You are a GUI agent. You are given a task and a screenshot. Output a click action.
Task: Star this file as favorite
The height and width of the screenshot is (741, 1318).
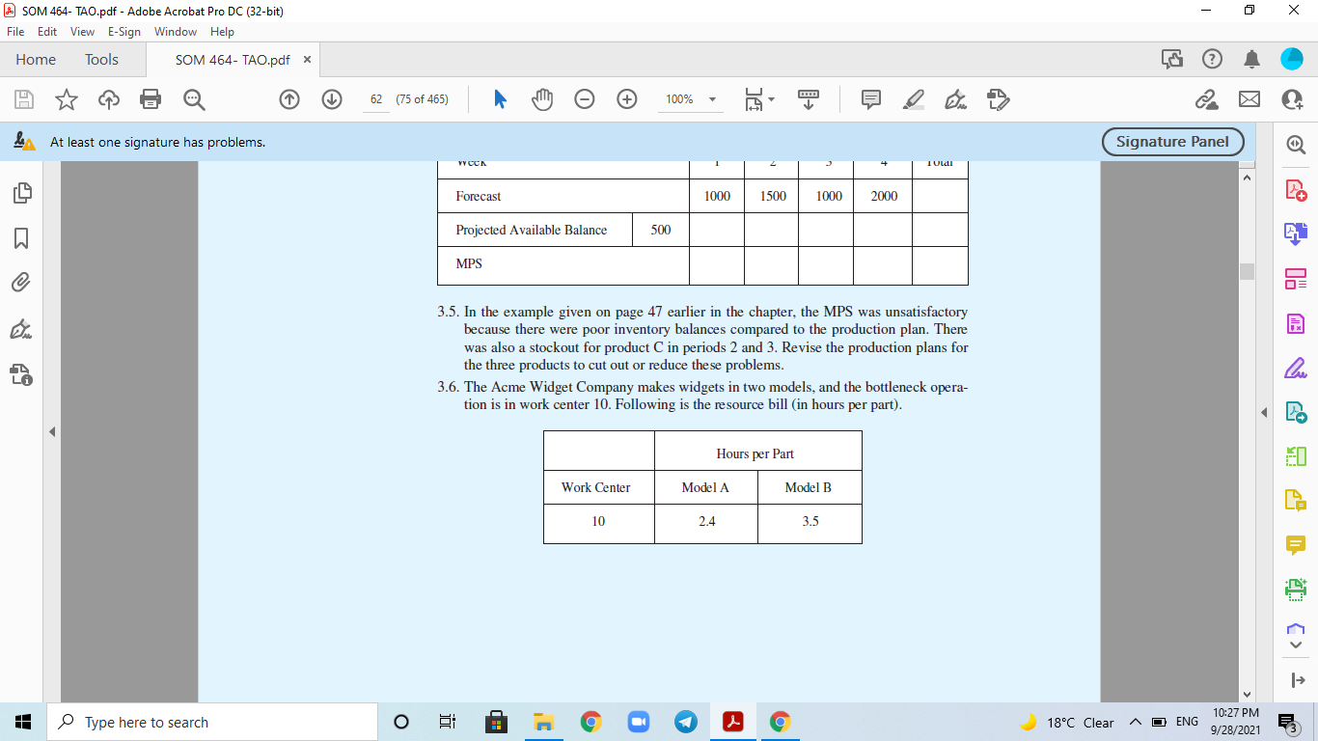click(x=66, y=98)
